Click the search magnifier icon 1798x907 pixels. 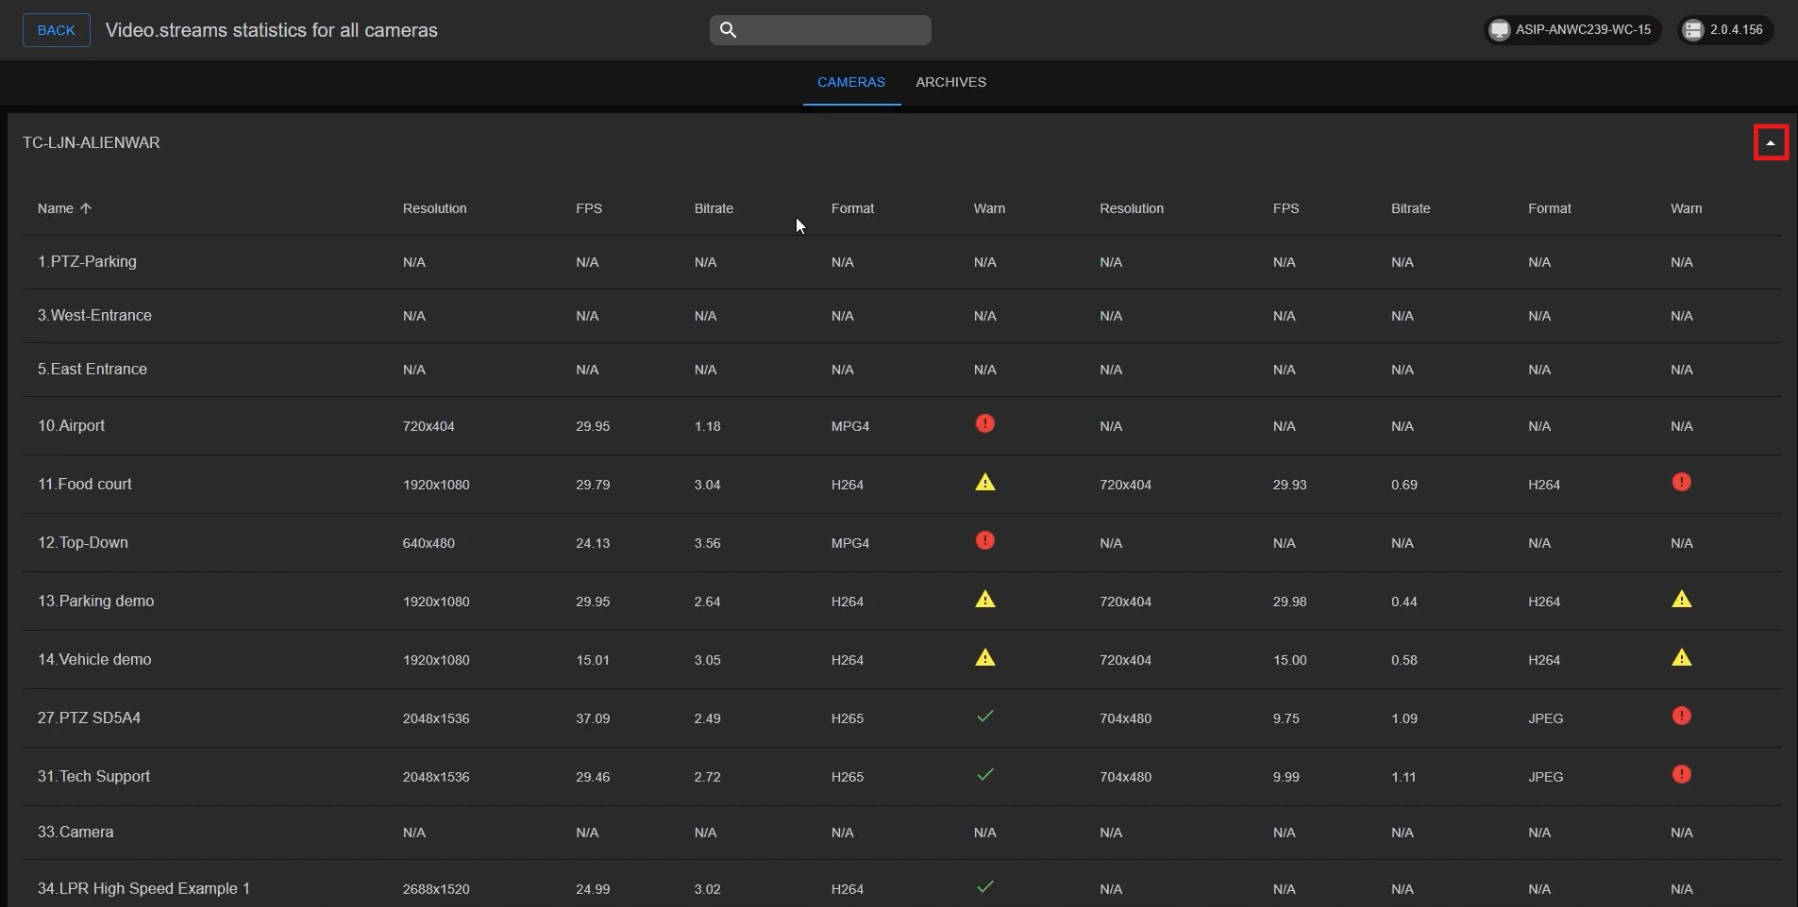click(728, 30)
